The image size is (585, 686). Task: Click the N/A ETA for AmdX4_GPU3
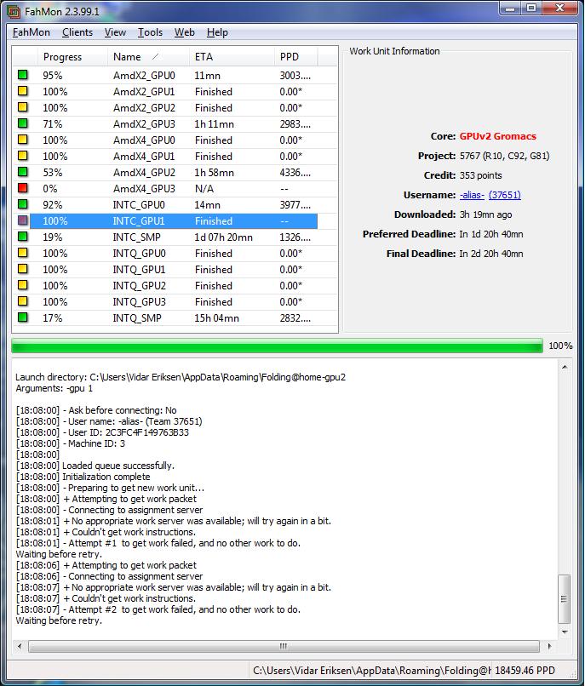204,189
